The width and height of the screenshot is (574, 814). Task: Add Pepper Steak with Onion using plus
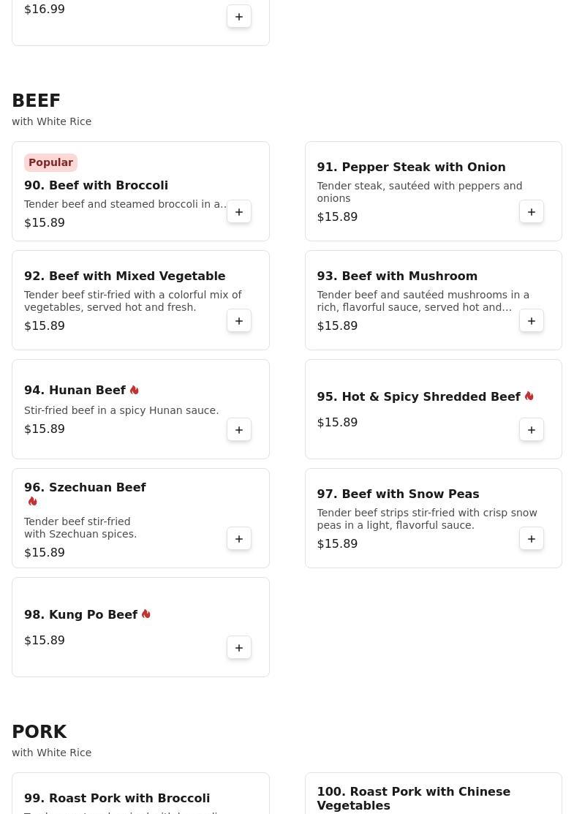[532, 212]
